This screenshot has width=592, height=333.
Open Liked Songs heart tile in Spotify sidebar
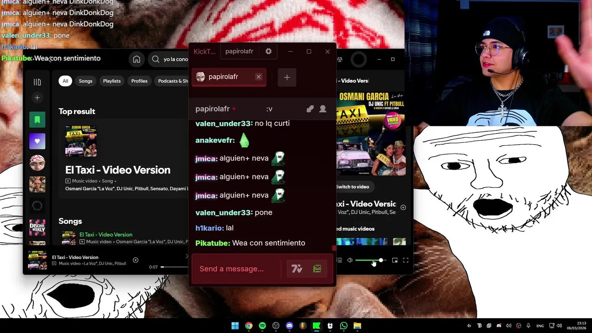(x=37, y=141)
